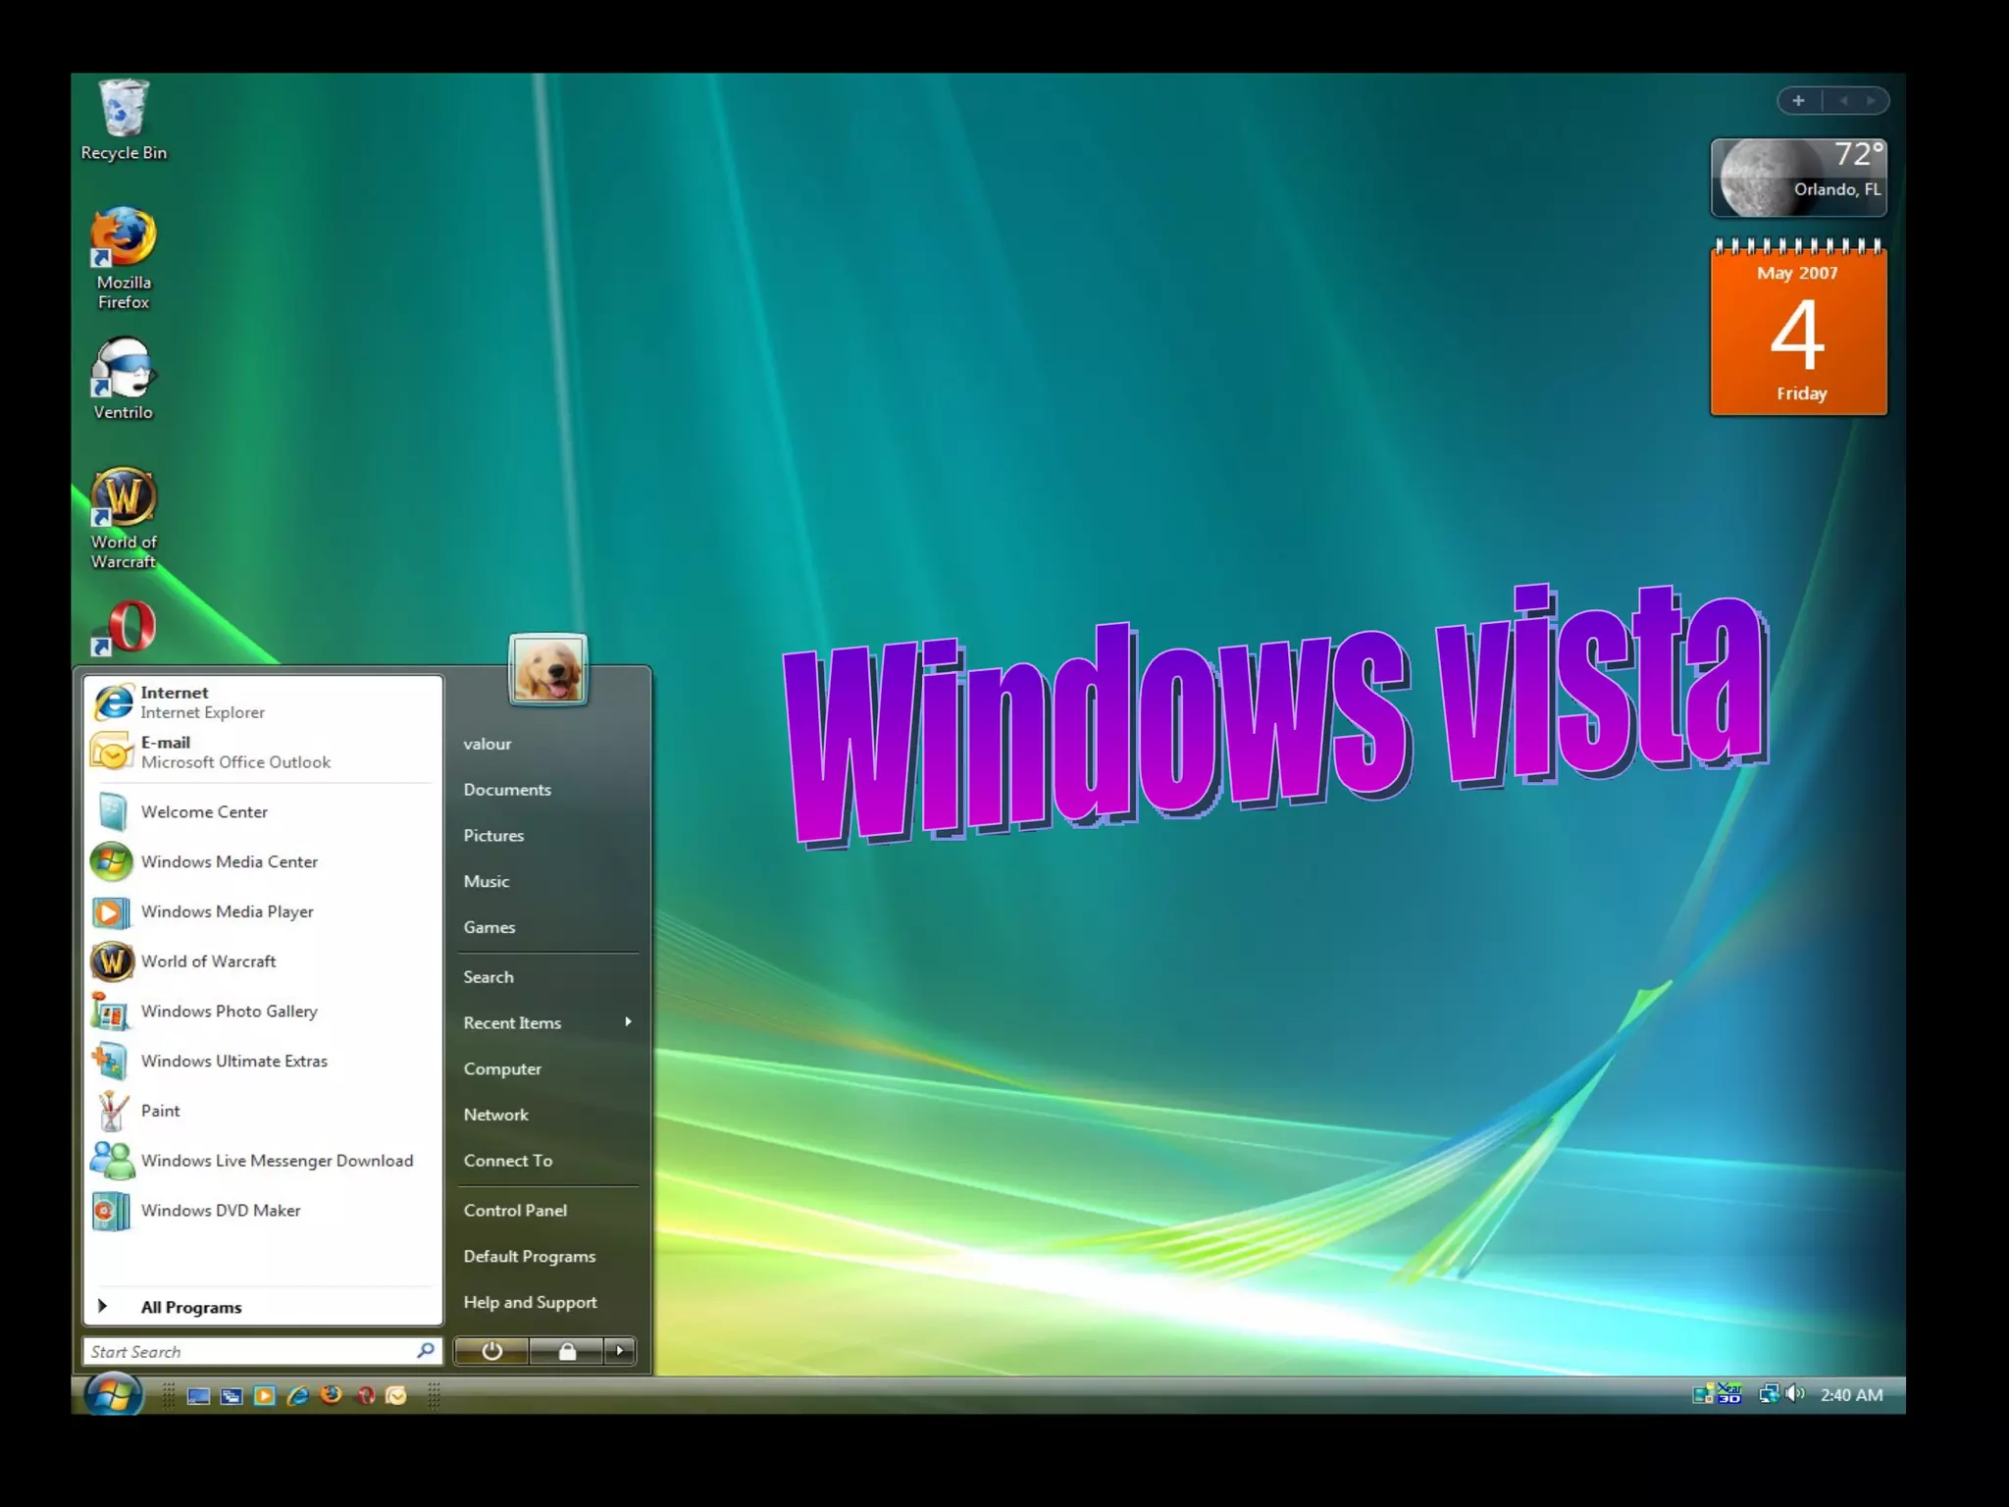The image size is (2009, 1507).
Task: Open Pictures from the Start menu
Action: (x=547, y=836)
